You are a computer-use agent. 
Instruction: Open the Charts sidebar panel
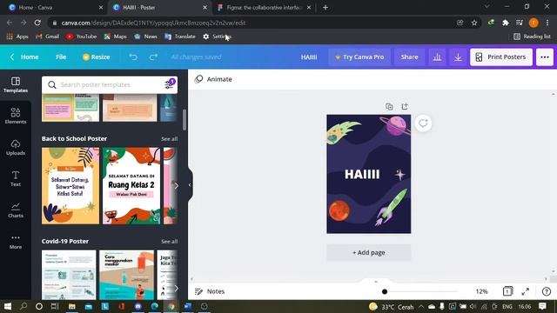click(16, 210)
